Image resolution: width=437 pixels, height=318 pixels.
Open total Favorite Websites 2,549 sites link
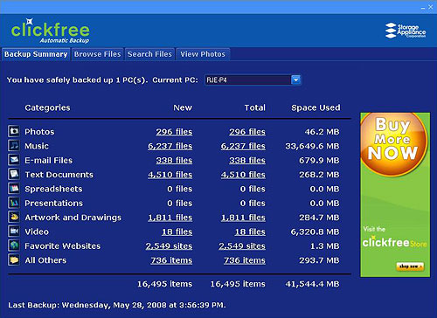(x=242, y=246)
